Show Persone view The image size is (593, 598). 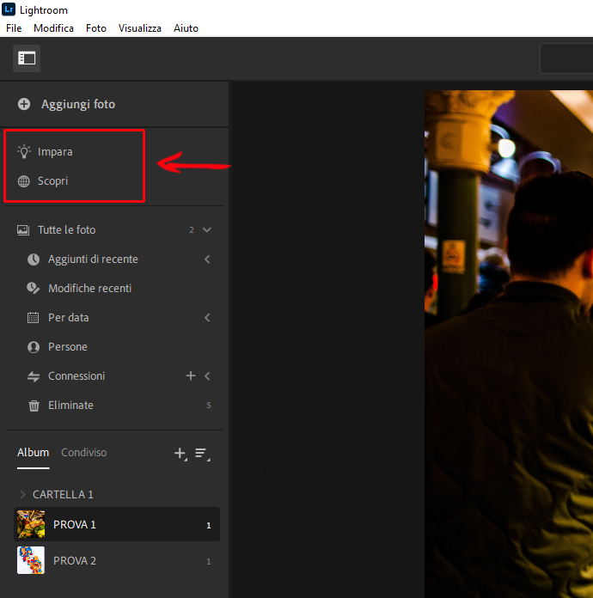[67, 347]
